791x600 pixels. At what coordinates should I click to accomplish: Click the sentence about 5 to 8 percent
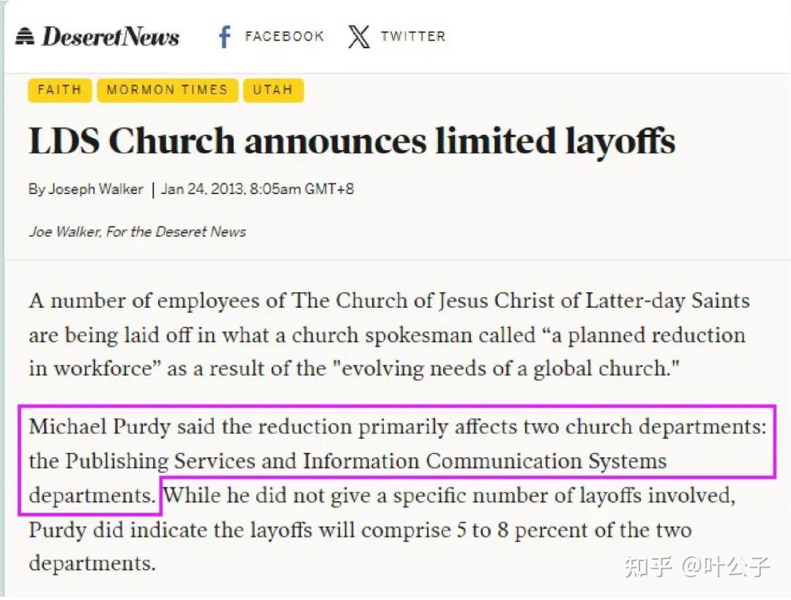coord(382,530)
